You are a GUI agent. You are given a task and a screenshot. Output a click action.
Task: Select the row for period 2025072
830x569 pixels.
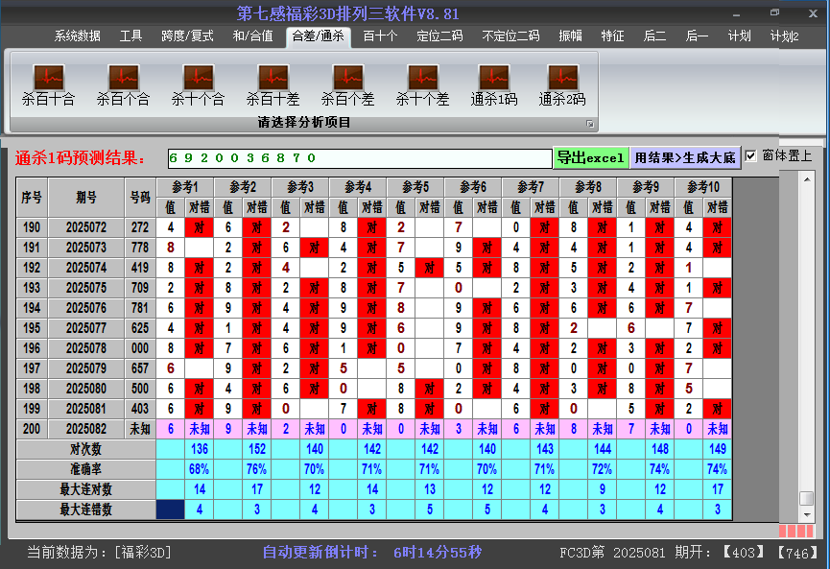coord(374,227)
